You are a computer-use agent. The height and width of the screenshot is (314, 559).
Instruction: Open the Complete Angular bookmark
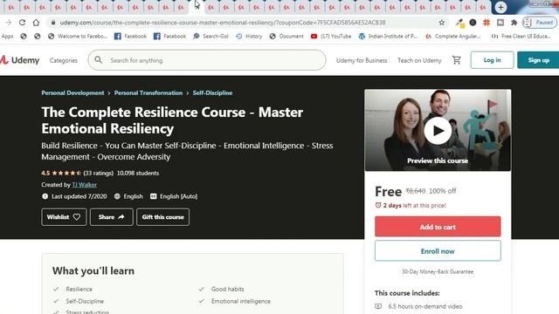coord(453,37)
